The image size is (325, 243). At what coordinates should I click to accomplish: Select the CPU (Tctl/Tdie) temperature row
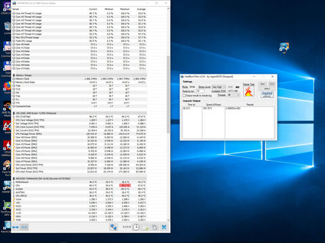79,117
